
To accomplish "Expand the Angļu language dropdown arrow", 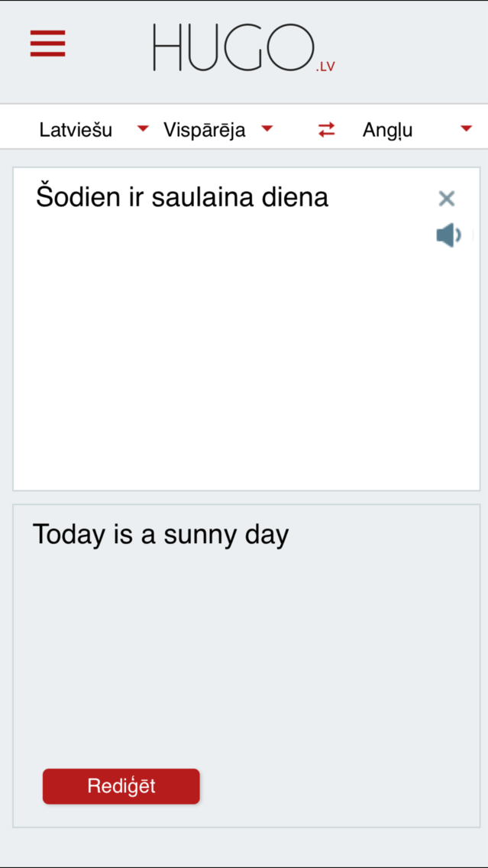I will 466,129.
